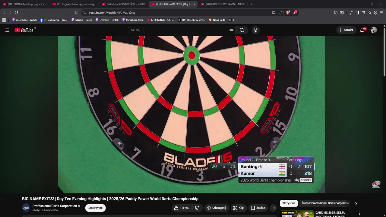Reload the page in the browser
386x217 pixels.
click(x=16, y=13)
